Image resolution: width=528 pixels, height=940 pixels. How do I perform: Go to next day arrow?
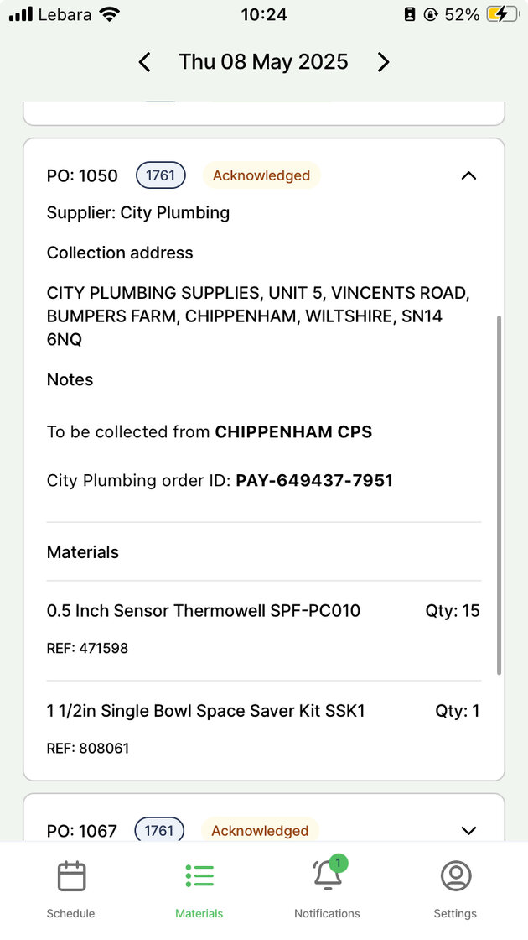click(x=383, y=62)
